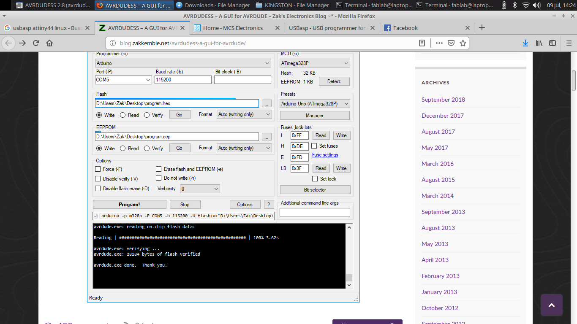This screenshot has height=324, width=577.
Task: Check the battery status icon
Action: (504, 5)
